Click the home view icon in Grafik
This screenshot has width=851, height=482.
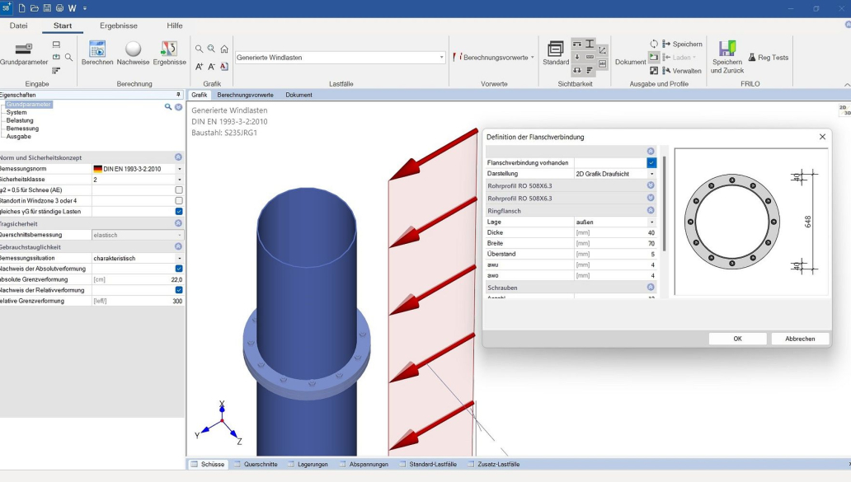click(224, 49)
